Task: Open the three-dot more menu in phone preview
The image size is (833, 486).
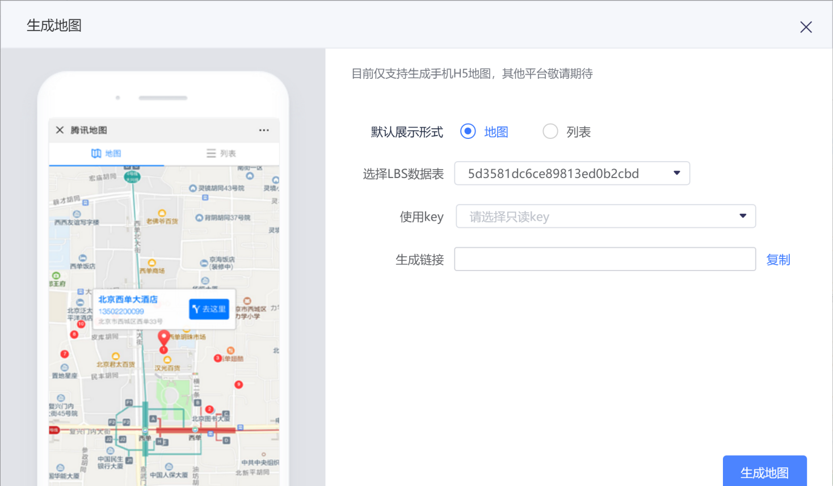Action: 264,130
